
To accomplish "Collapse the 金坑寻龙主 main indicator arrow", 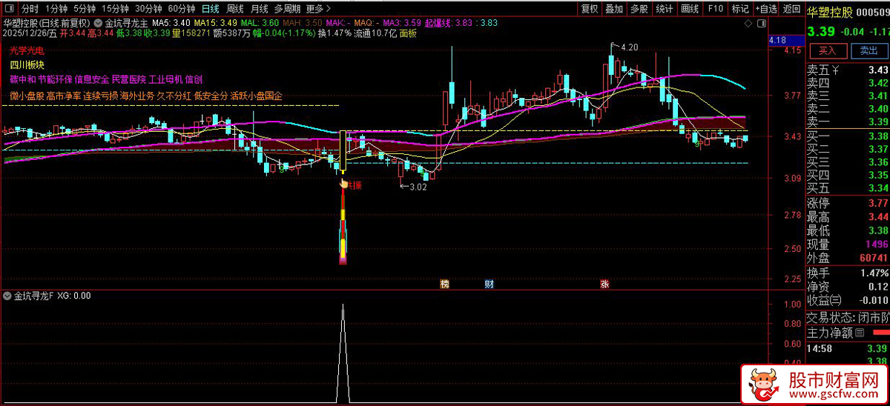I will pos(99,24).
